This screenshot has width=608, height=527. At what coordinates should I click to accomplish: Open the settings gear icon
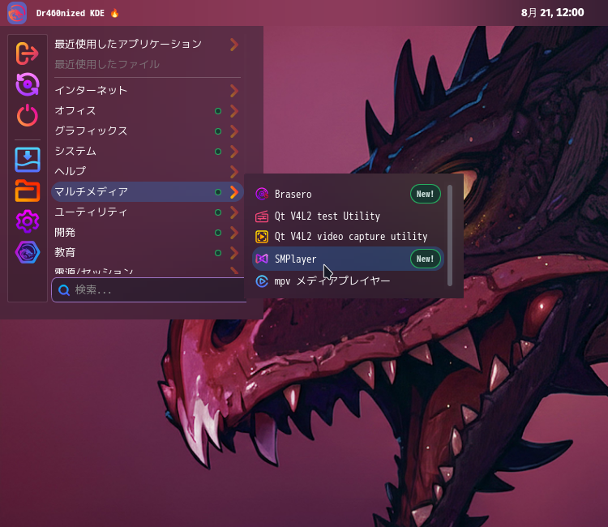pyautogui.click(x=27, y=221)
